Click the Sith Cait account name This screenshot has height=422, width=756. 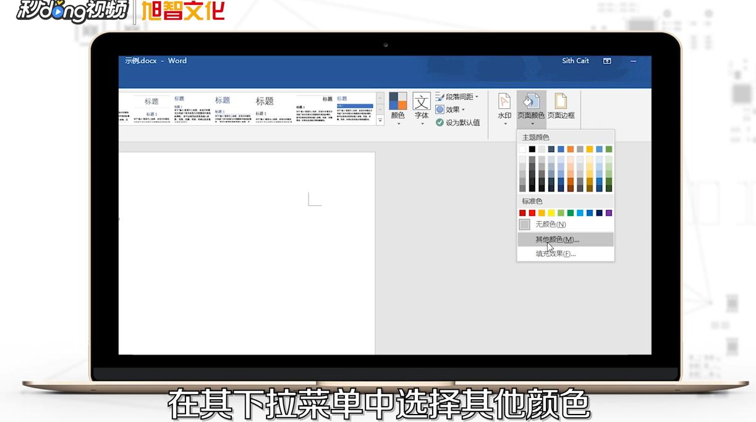(575, 61)
